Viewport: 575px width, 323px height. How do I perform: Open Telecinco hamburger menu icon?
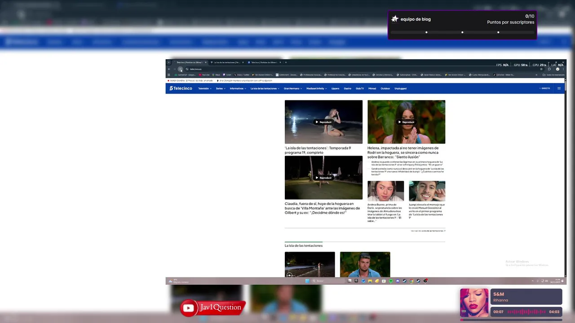pos(559,88)
